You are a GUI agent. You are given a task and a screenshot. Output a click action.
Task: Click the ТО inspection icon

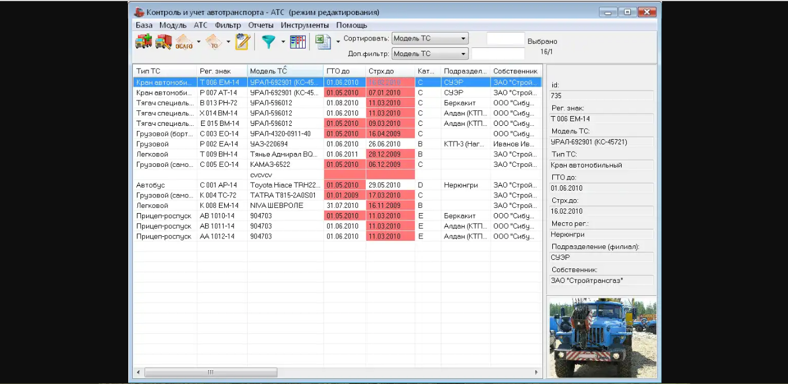pyautogui.click(x=214, y=42)
